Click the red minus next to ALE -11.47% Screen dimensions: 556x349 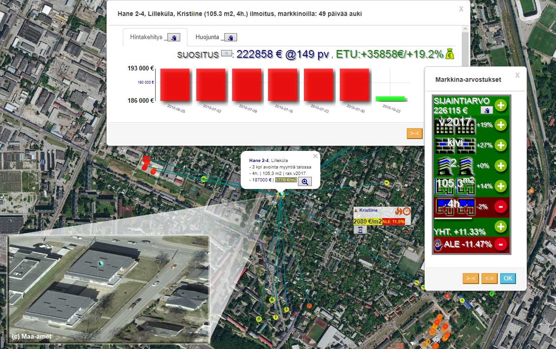(x=500, y=244)
